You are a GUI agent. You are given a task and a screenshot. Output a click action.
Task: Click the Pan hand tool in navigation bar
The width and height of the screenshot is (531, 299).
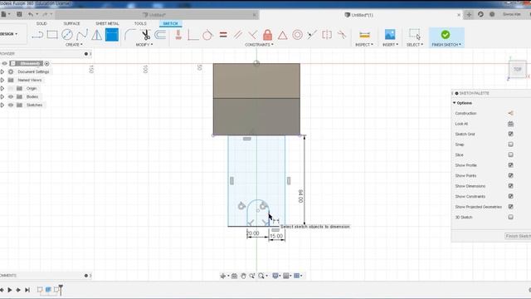pos(243,276)
